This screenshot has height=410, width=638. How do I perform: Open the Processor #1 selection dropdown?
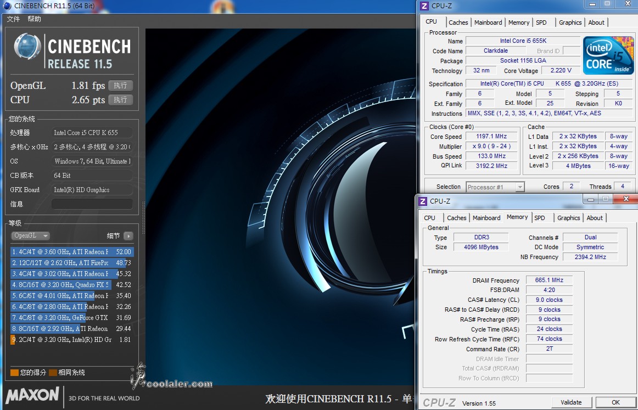click(495, 187)
